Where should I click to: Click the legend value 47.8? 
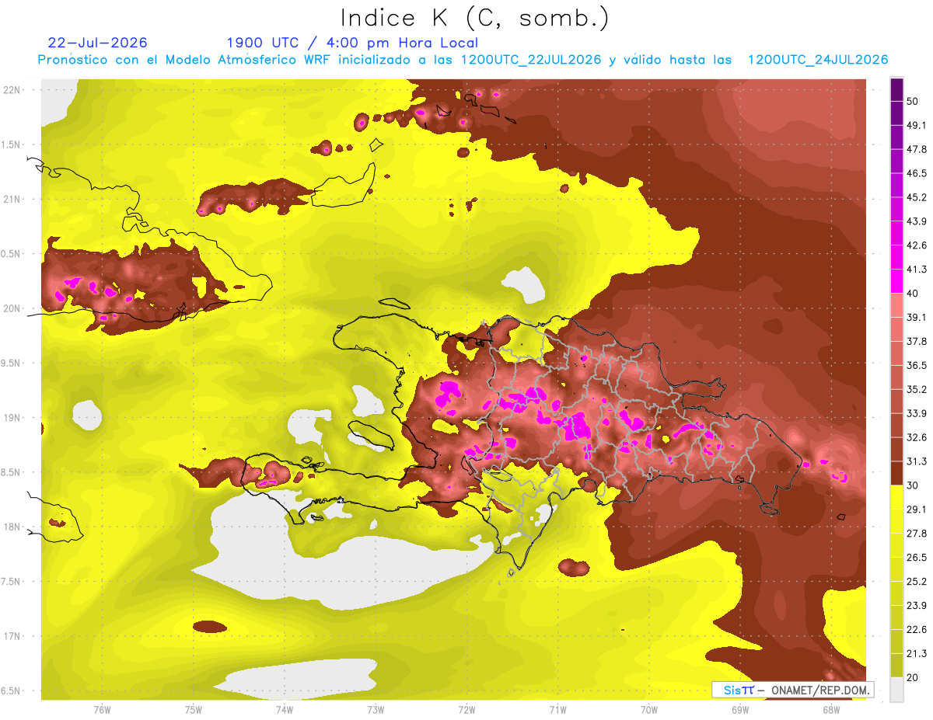pos(917,149)
